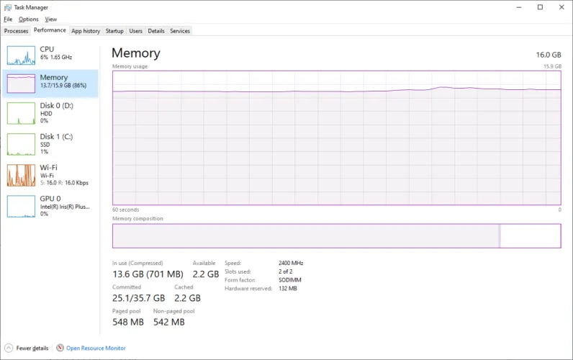The width and height of the screenshot is (573, 360).
Task: Select the CPU mini graph thumbnail
Action: (x=21, y=54)
